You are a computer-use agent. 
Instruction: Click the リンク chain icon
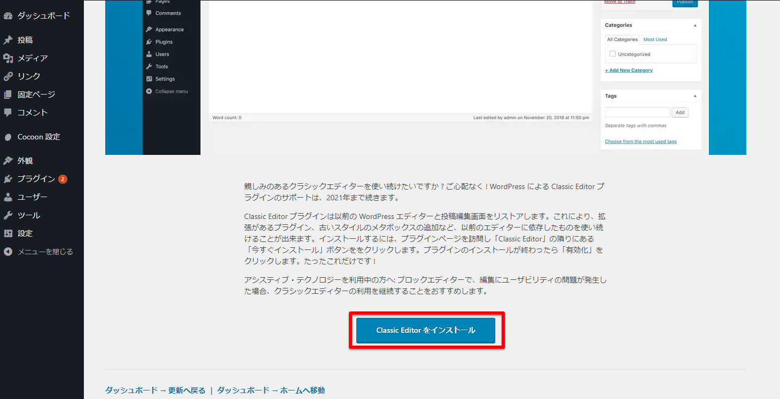click(8, 76)
